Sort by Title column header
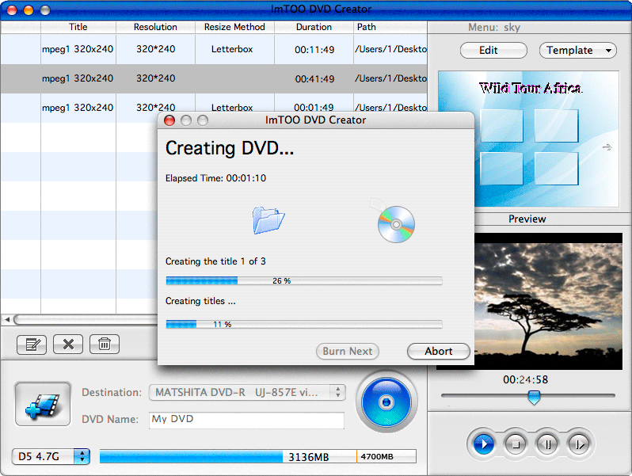The image size is (632, 476). pyautogui.click(x=78, y=27)
